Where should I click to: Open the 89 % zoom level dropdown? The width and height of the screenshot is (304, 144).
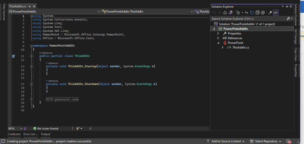[21, 128]
